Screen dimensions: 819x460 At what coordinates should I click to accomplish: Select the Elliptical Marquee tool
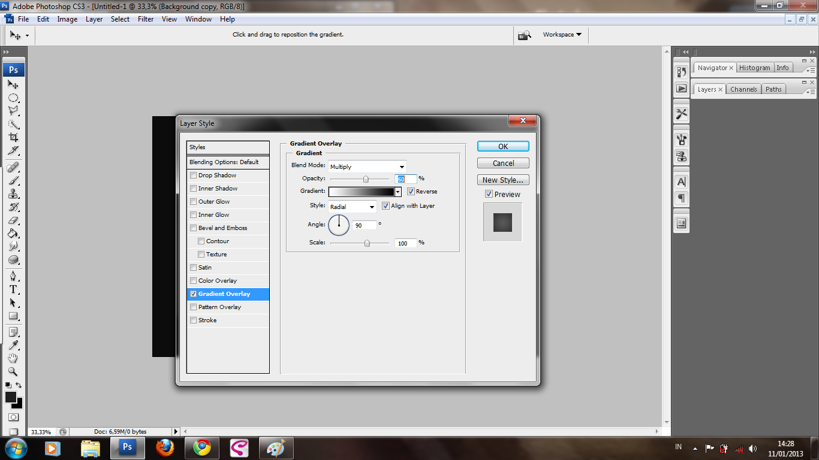(13, 98)
